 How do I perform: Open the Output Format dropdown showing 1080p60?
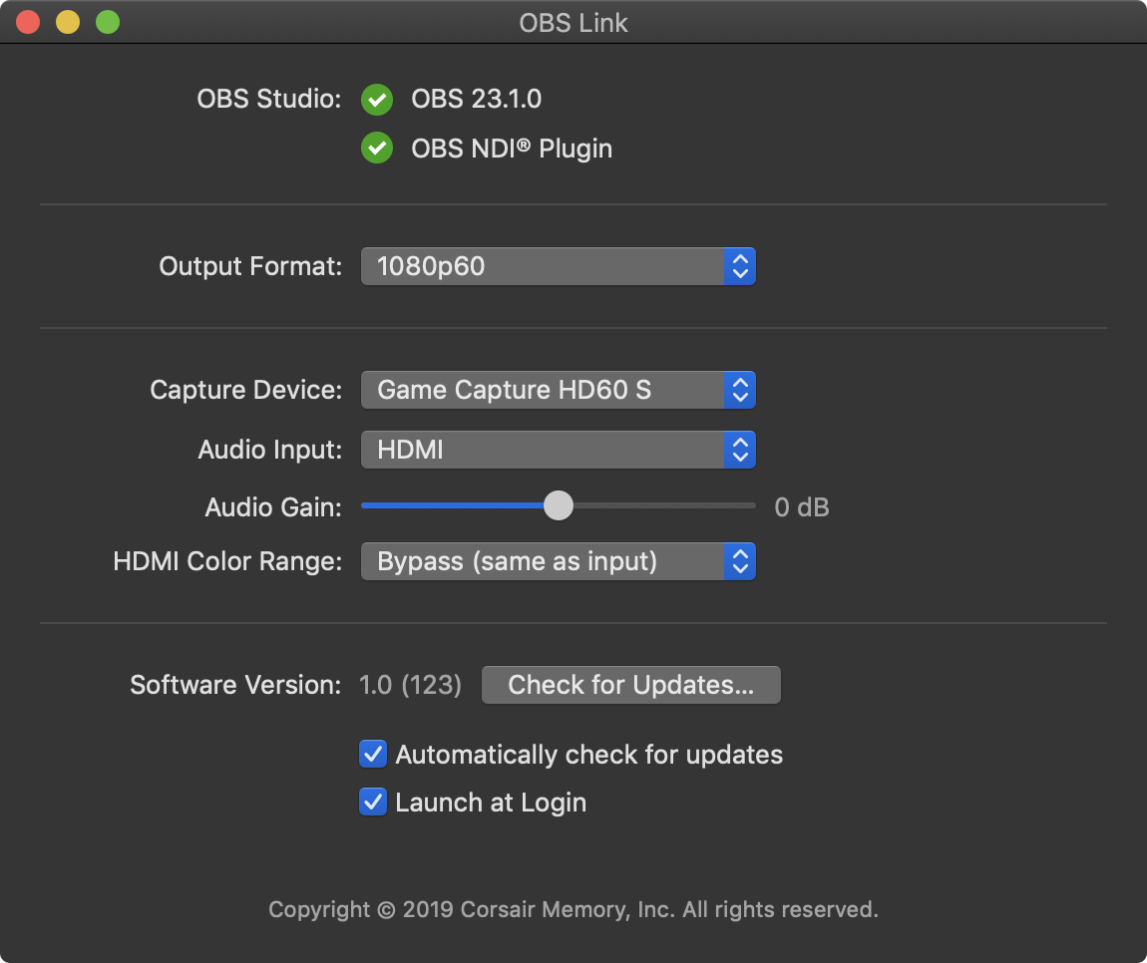click(x=558, y=266)
